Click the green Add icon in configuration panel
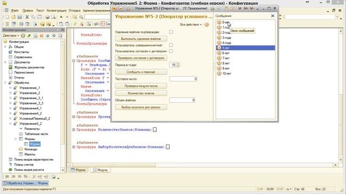Screen dimensions: 346x194 tap(23, 36)
